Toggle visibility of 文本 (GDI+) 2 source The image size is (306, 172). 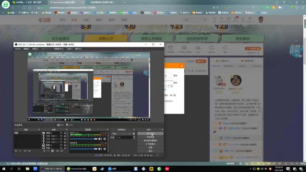[x=61, y=139]
